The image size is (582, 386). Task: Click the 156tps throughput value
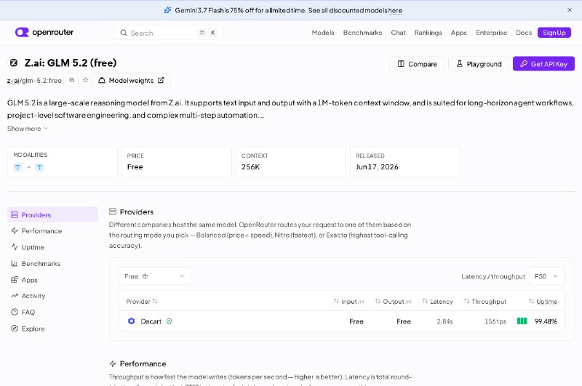point(495,321)
